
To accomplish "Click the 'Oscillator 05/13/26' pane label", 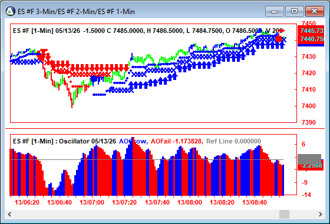I will [x=87, y=141].
